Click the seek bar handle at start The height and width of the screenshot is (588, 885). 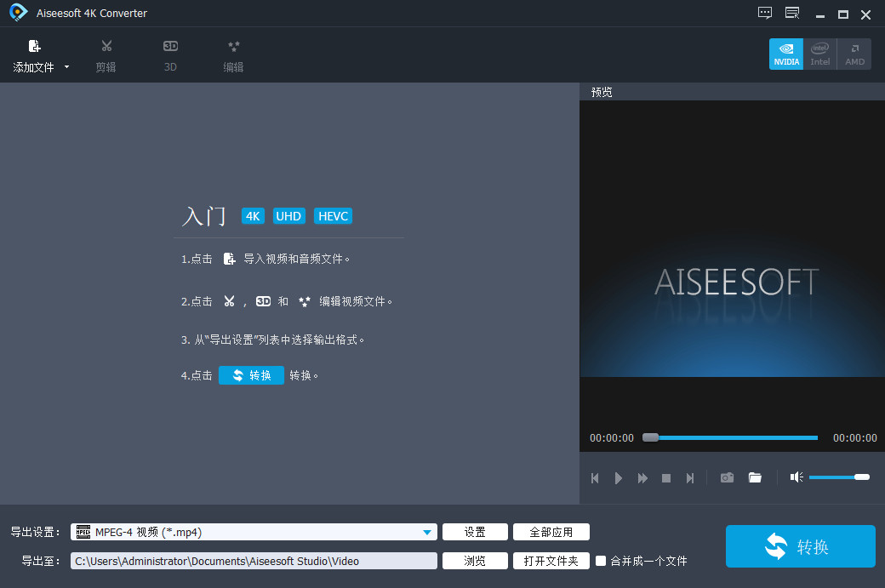tap(651, 438)
